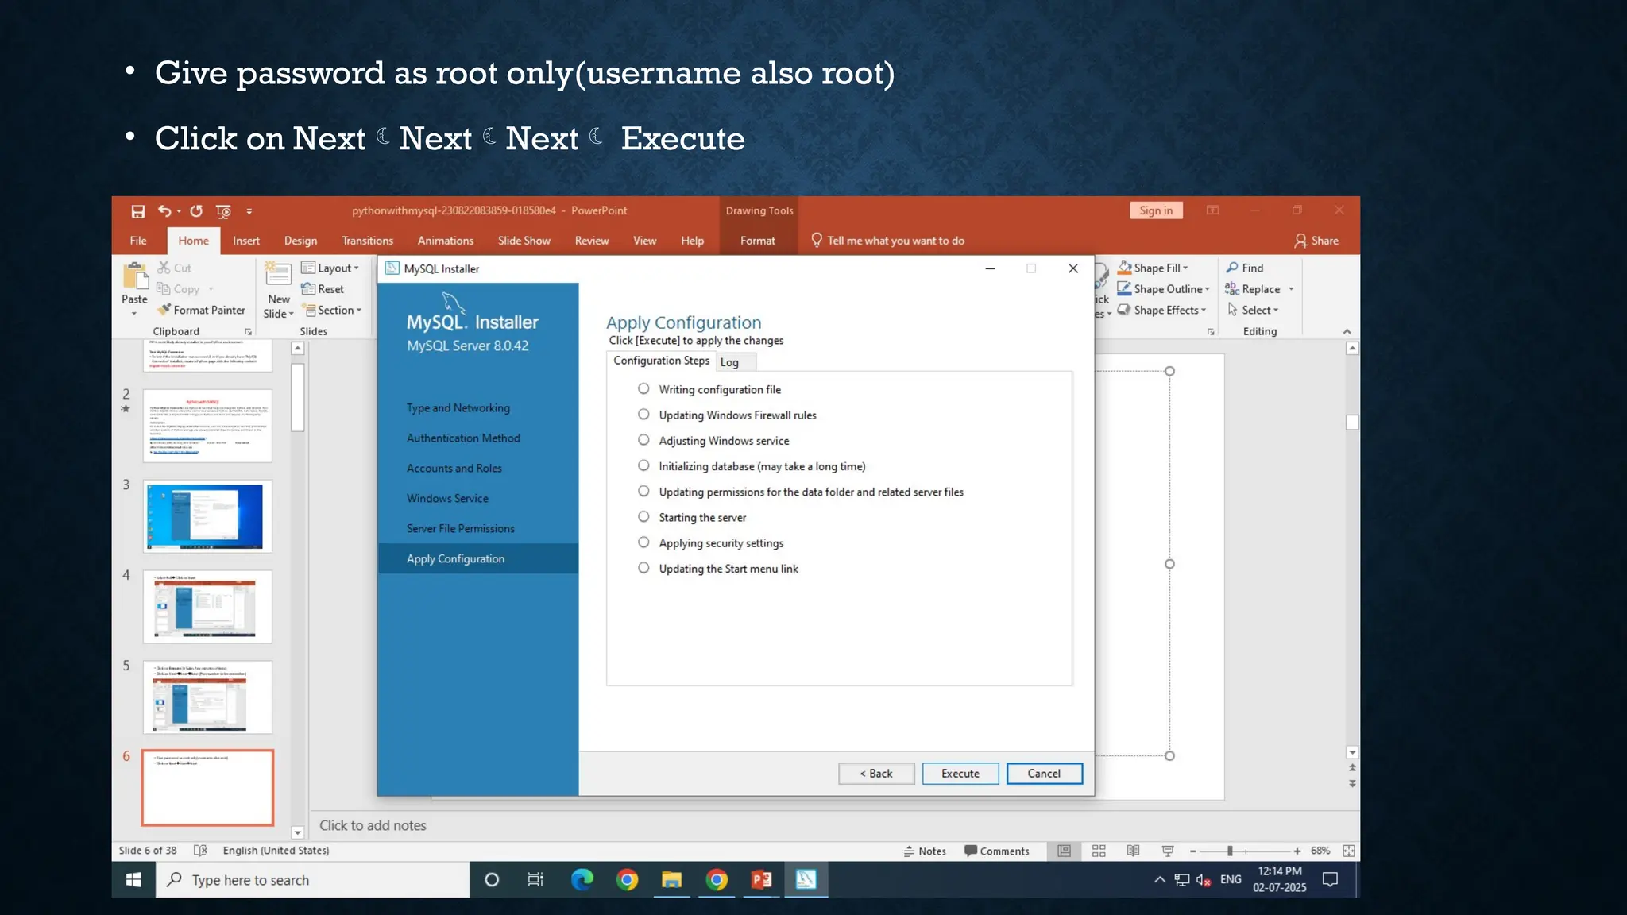Switch to Reading View icon
Viewport: 1627px width, 915px height.
tap(1133, 851)
